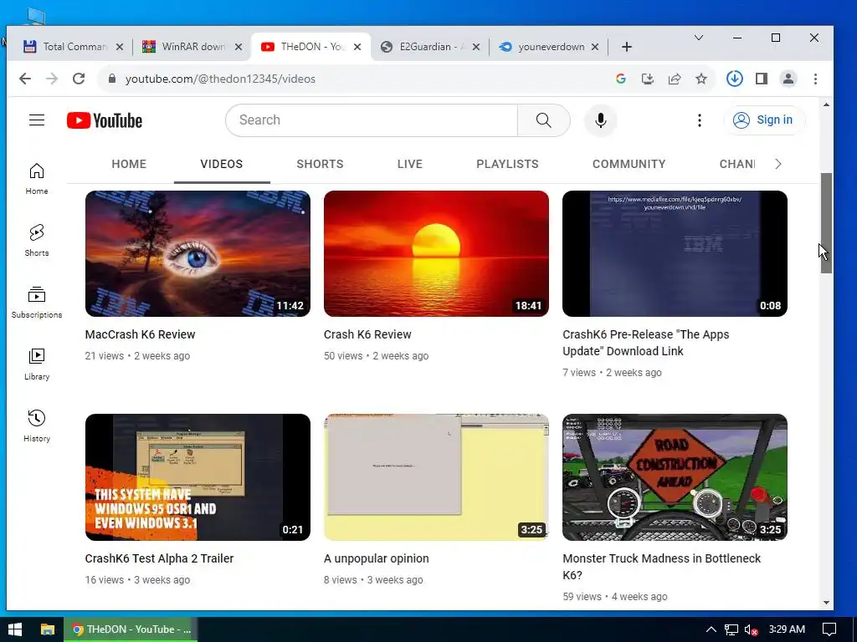Open Chrome profile avatar
Screen dimensions: 857x642
coord(788,79)
